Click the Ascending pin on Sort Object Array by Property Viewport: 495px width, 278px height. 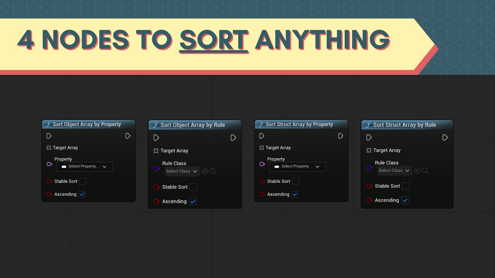coord(49,194)
